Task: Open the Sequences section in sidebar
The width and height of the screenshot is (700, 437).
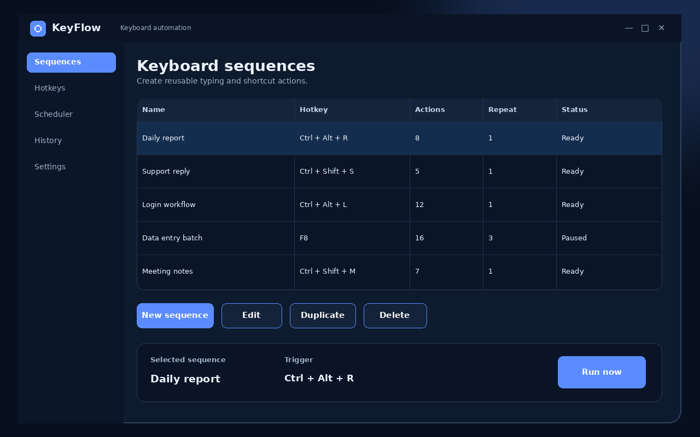Action: point(71,62)
